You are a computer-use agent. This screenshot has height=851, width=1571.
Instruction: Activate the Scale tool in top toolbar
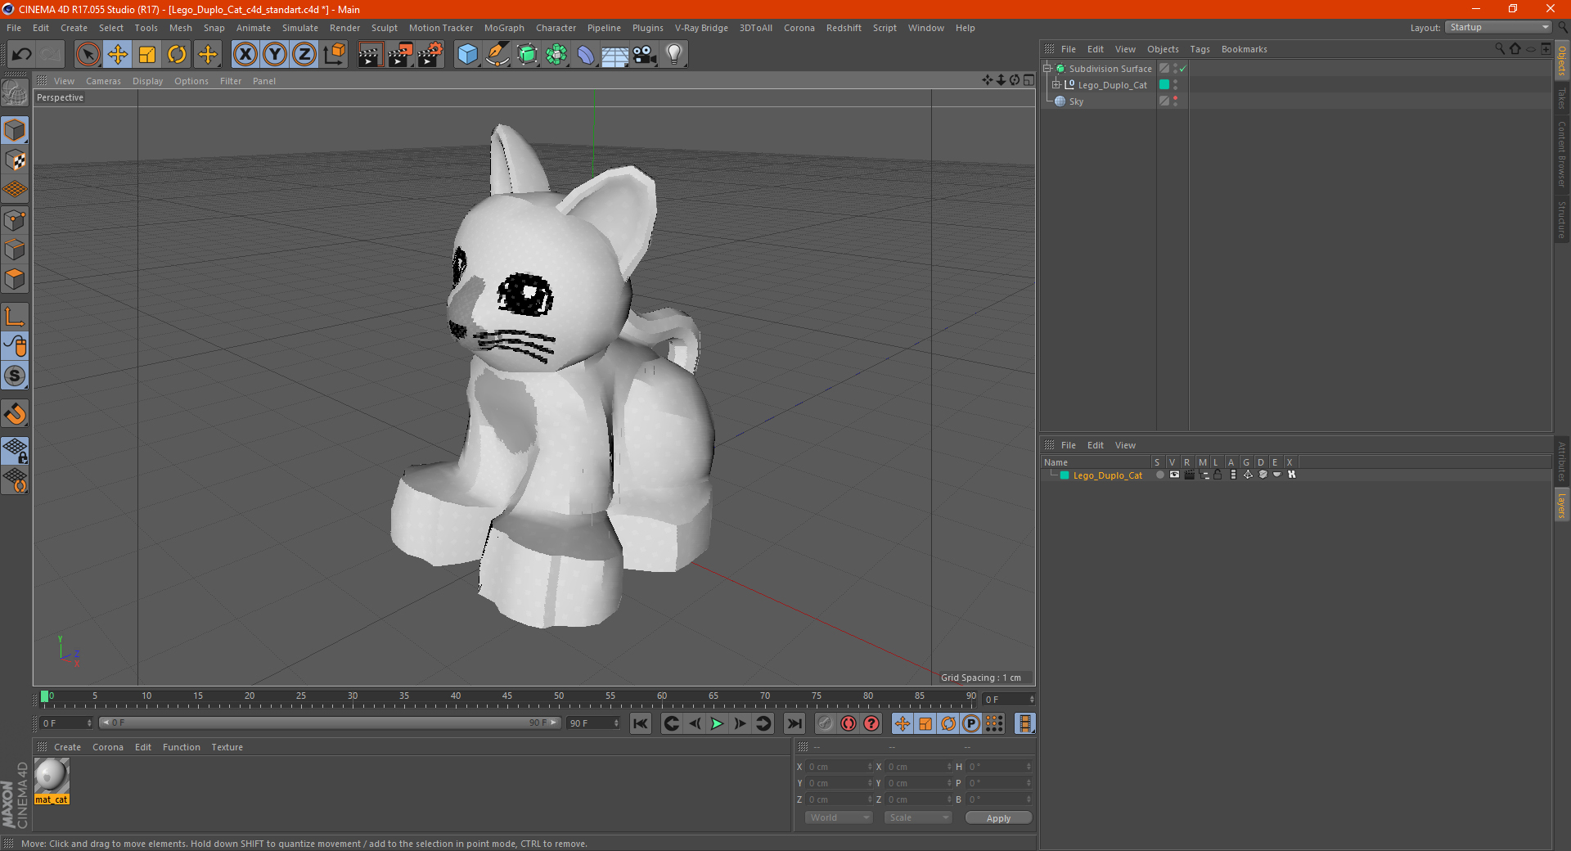coord(147,55)
